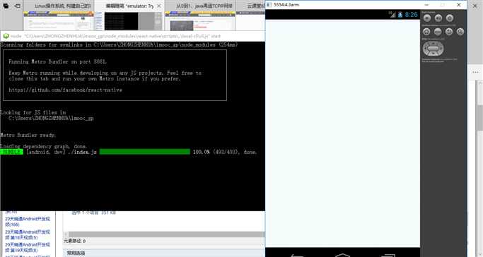Click the emulator power button
483x257 pixels.
[450, 18]
